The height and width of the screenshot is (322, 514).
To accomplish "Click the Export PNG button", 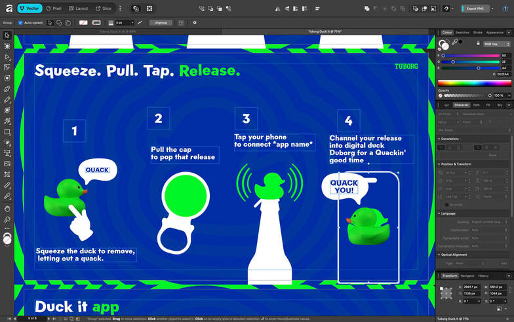I will pyautogui.click(x=475, y=9).
